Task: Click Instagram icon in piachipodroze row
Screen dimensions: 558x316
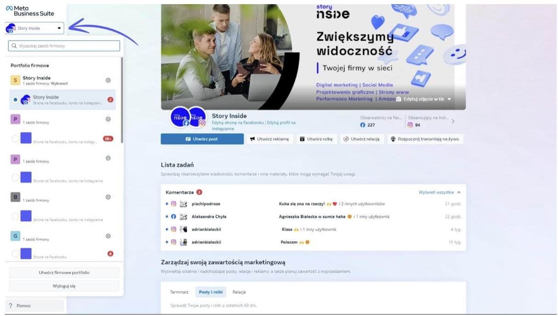Action: tap(174, 204)
